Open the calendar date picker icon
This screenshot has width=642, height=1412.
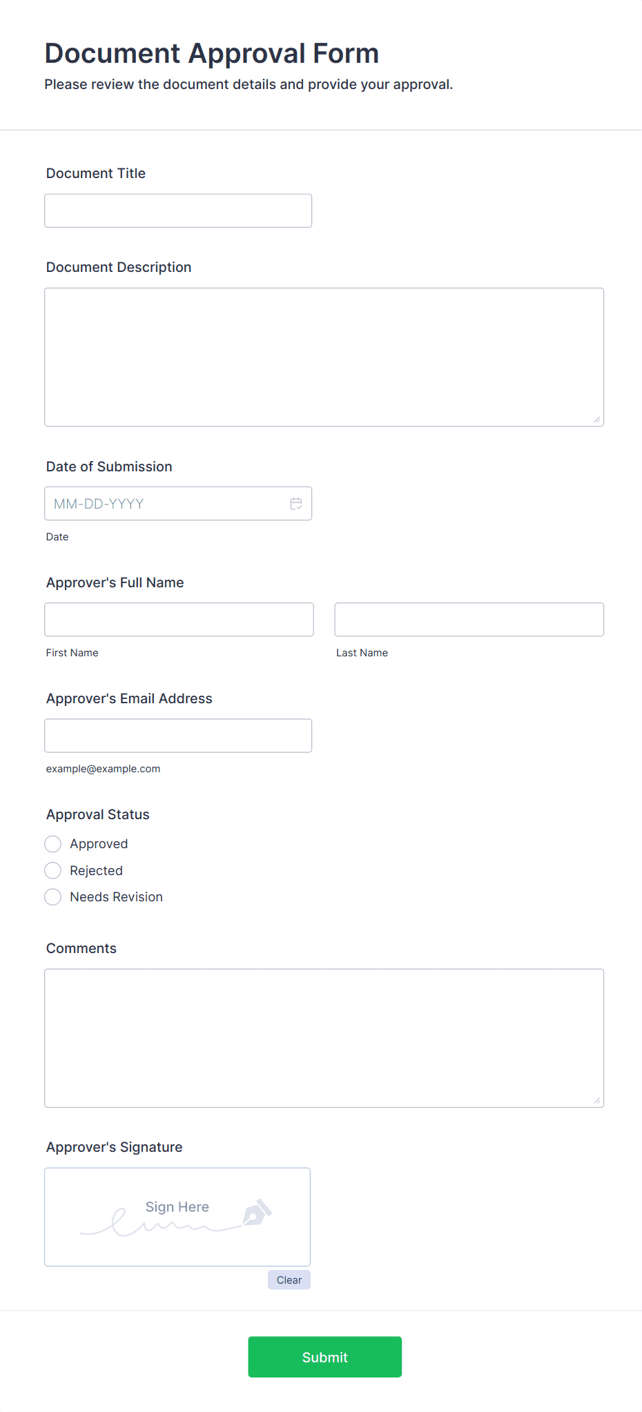point(296,504)
